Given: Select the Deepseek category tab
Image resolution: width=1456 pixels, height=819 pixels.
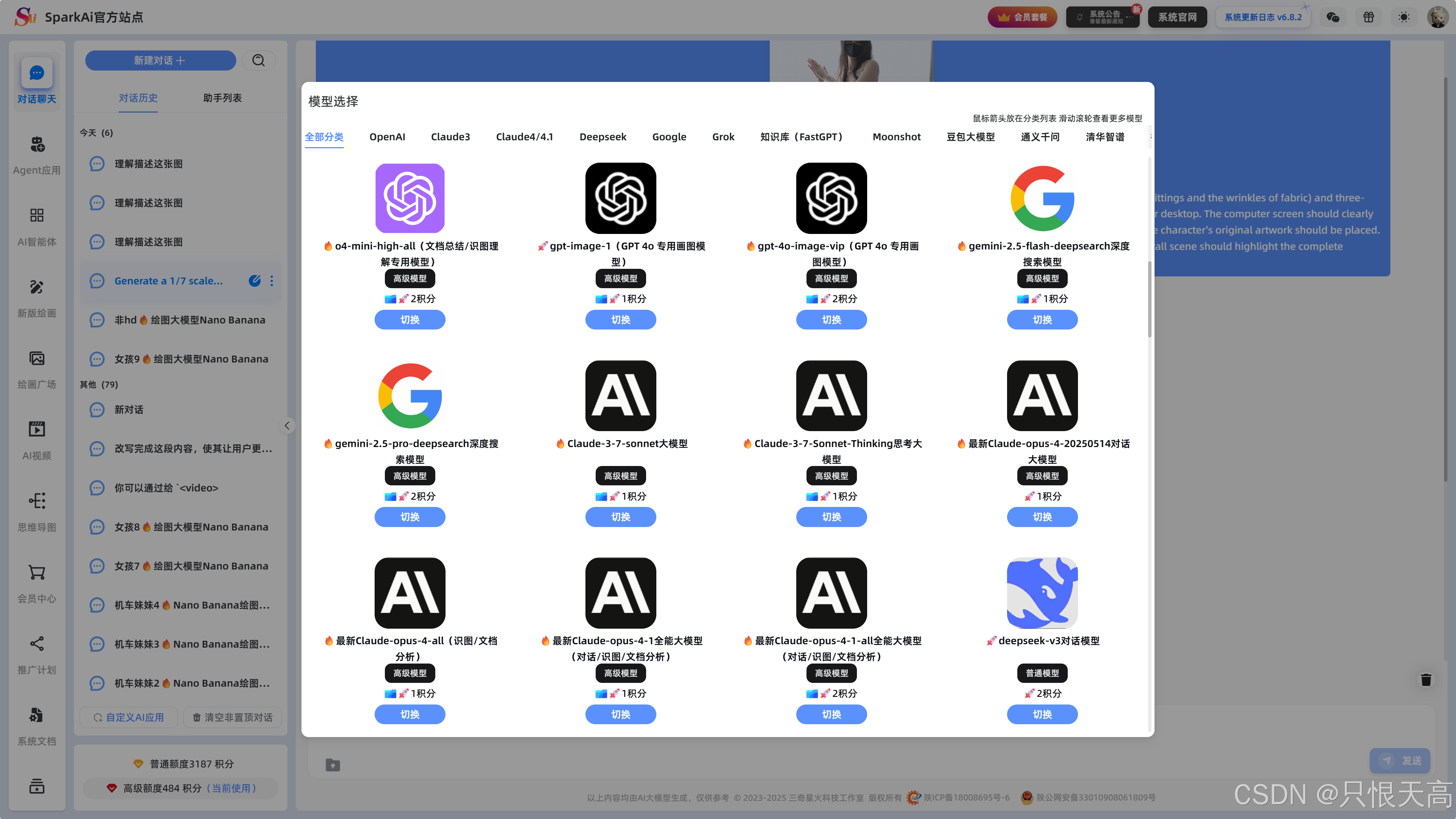Looking at the screenshot, I should click(602, 137).
